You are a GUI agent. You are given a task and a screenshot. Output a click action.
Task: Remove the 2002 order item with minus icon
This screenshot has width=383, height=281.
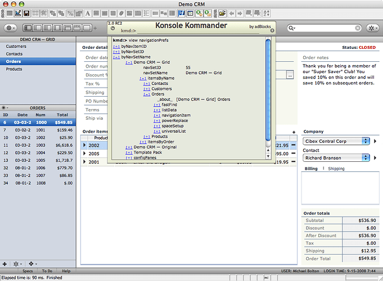click(x=293, y=145)
